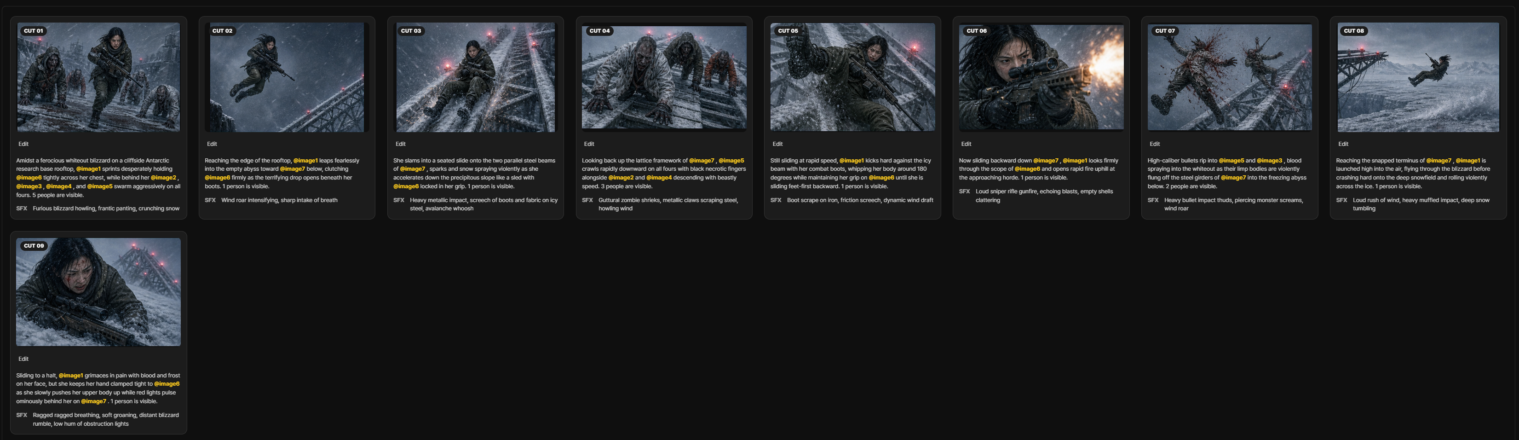This screenshot has height=440, width=1519.
Task: Open @image7 reference in CUT 03 description
Action: [x=412, y=169]
